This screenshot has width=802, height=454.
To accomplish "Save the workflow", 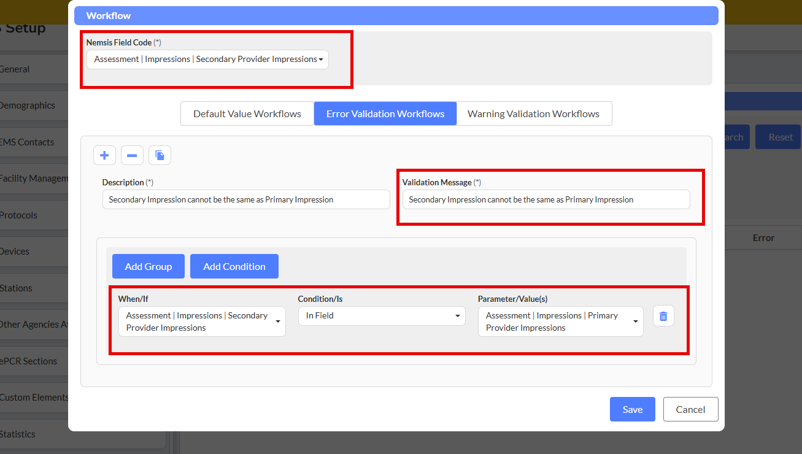I will click(632, 409).
